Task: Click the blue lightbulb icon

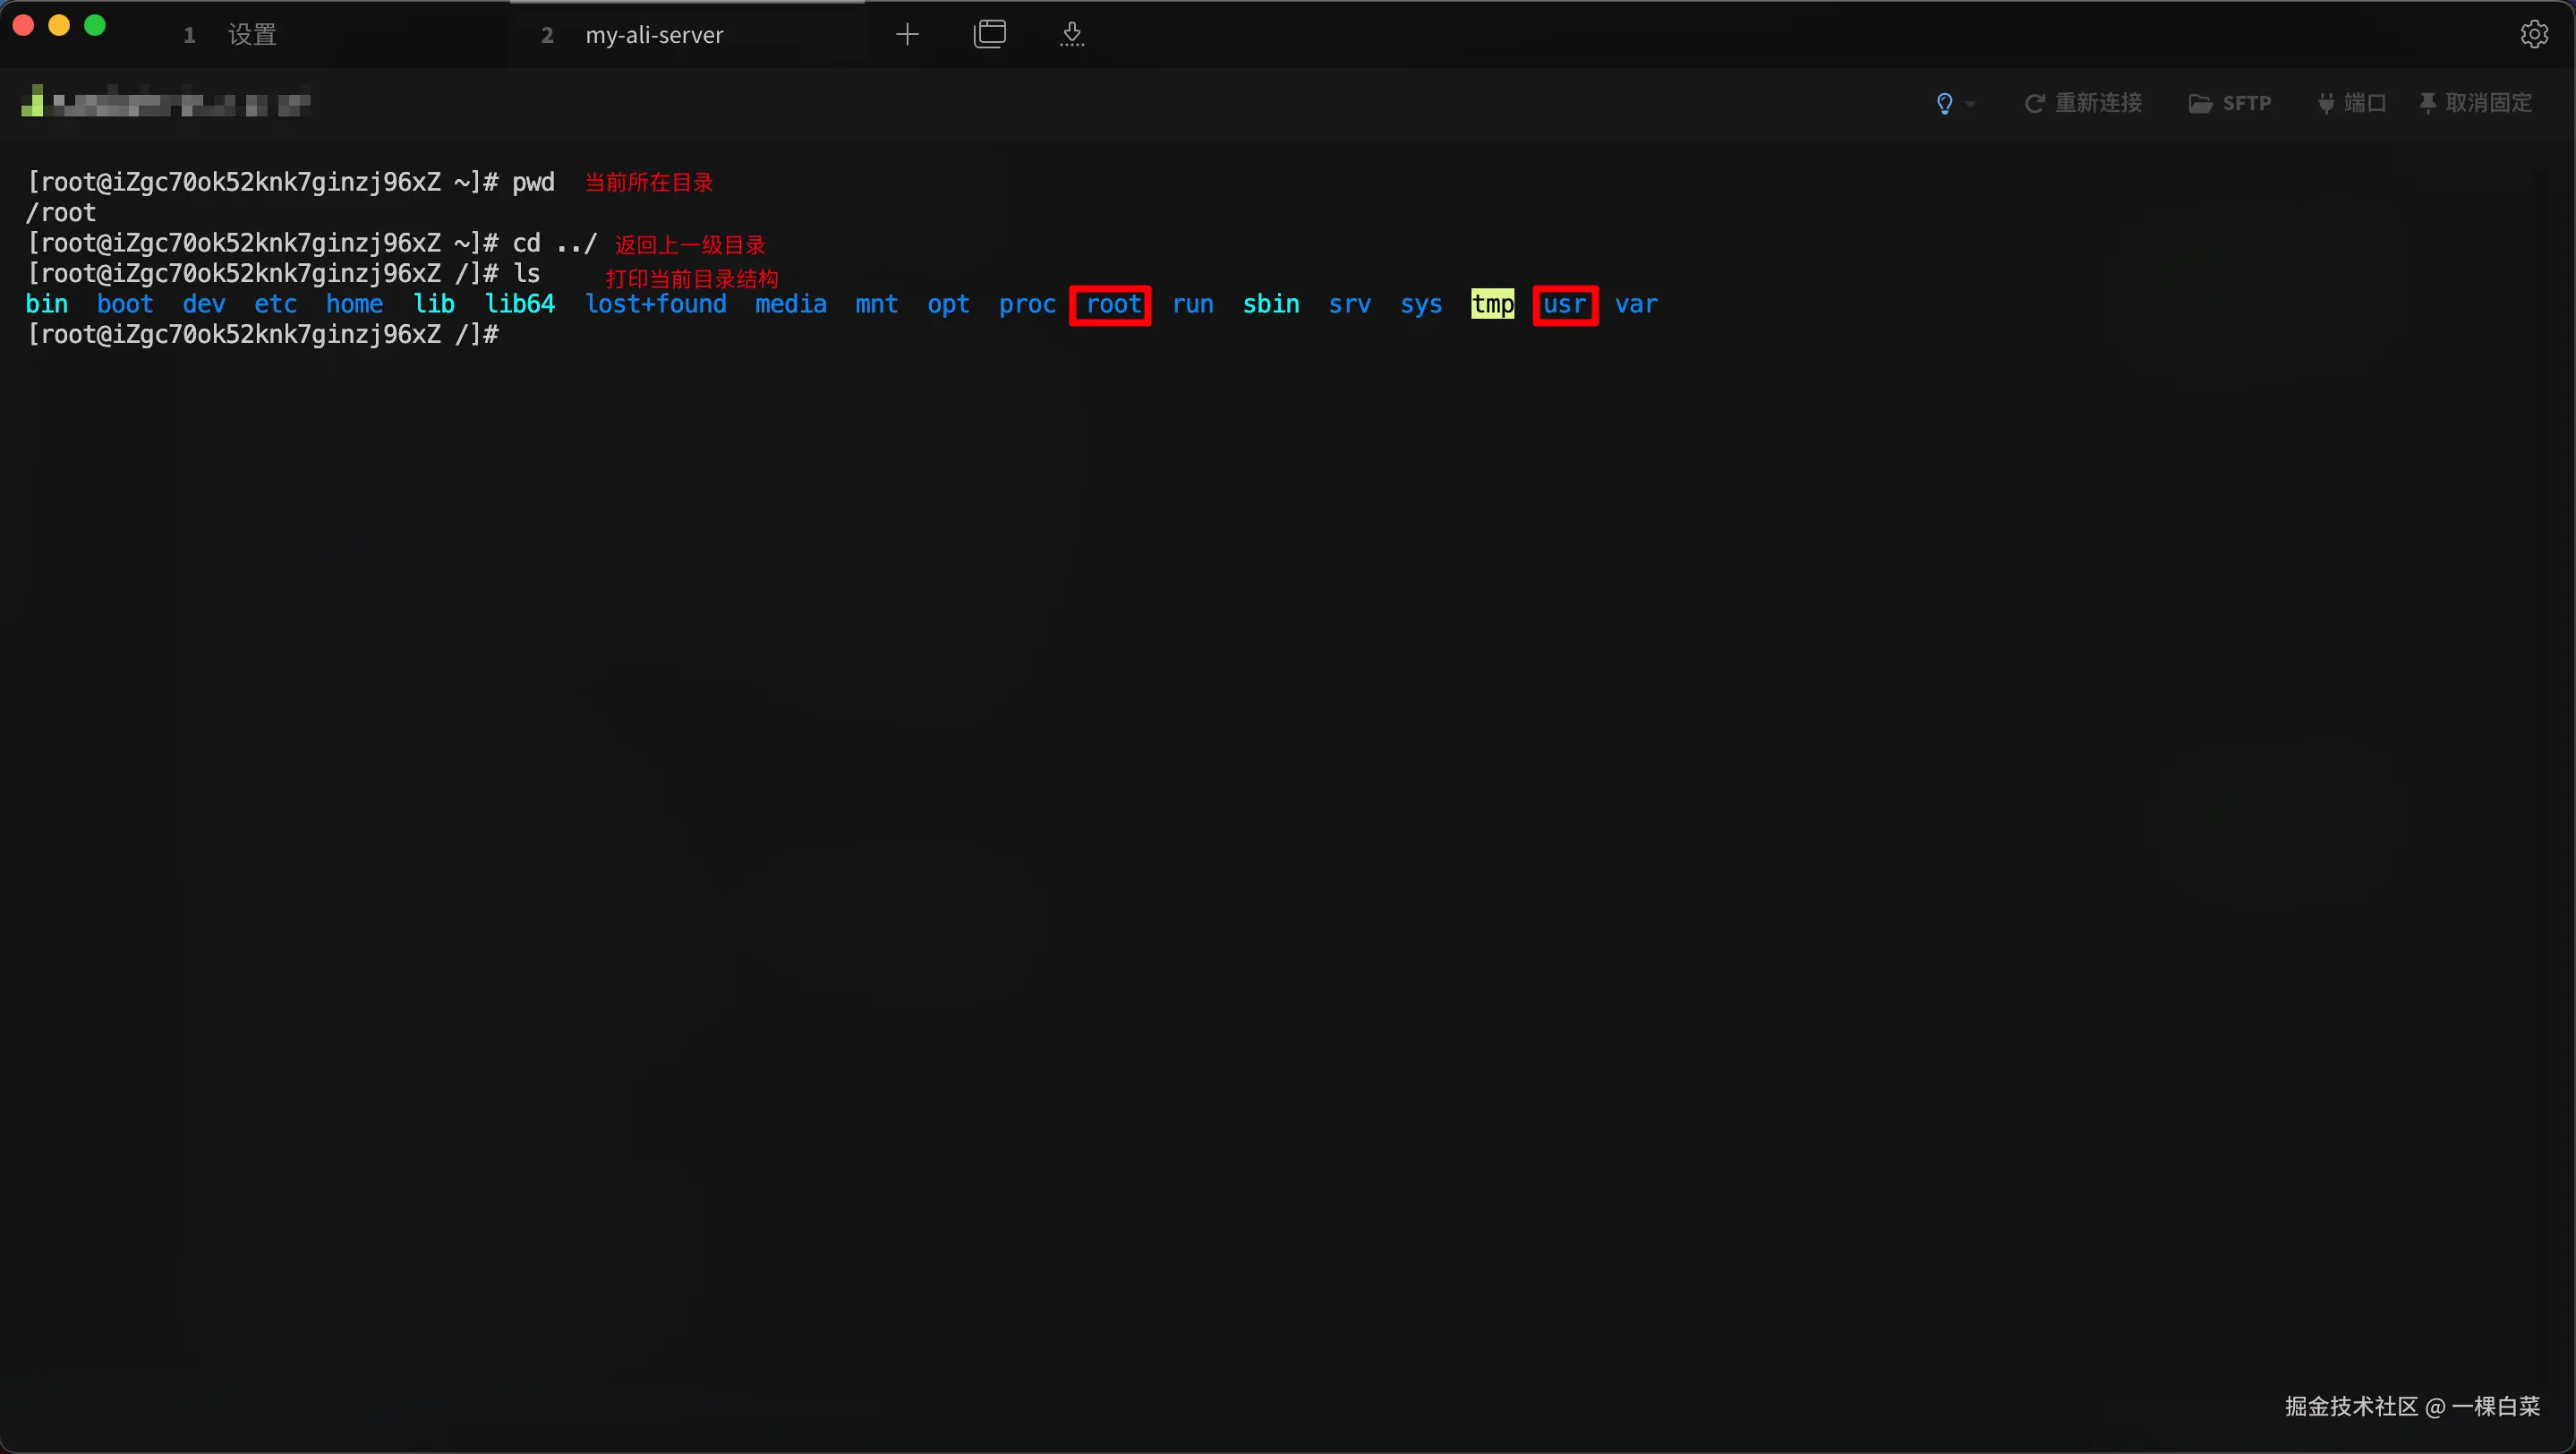Action: pos(1944,103)
